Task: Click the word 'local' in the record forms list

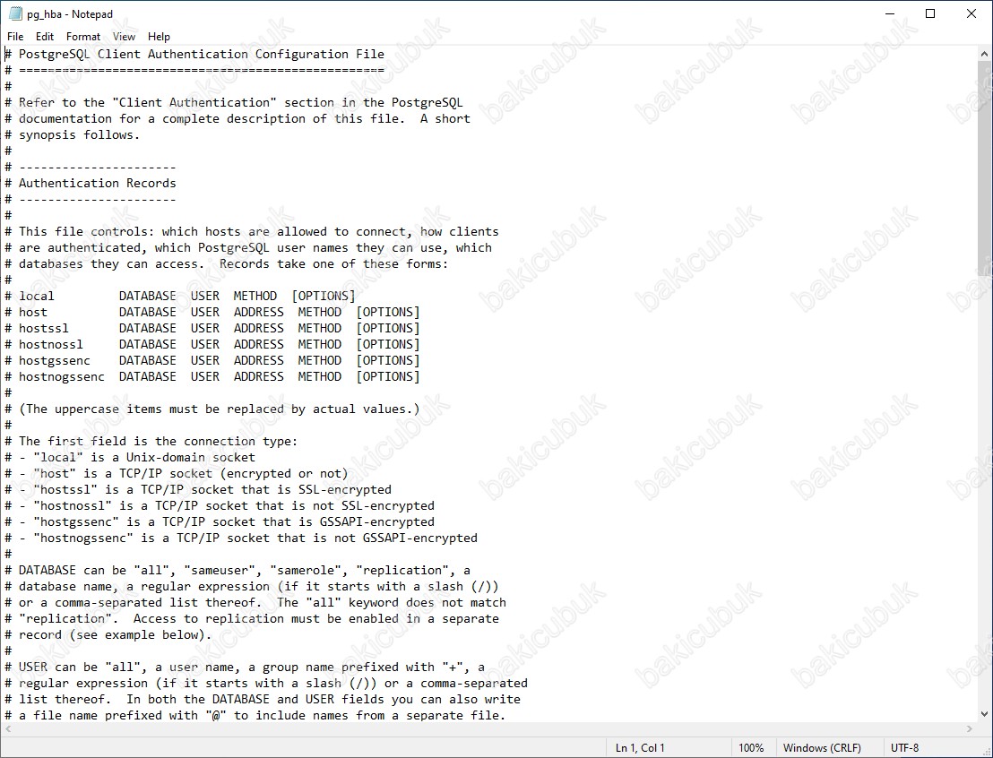Action: click(36, 296)
